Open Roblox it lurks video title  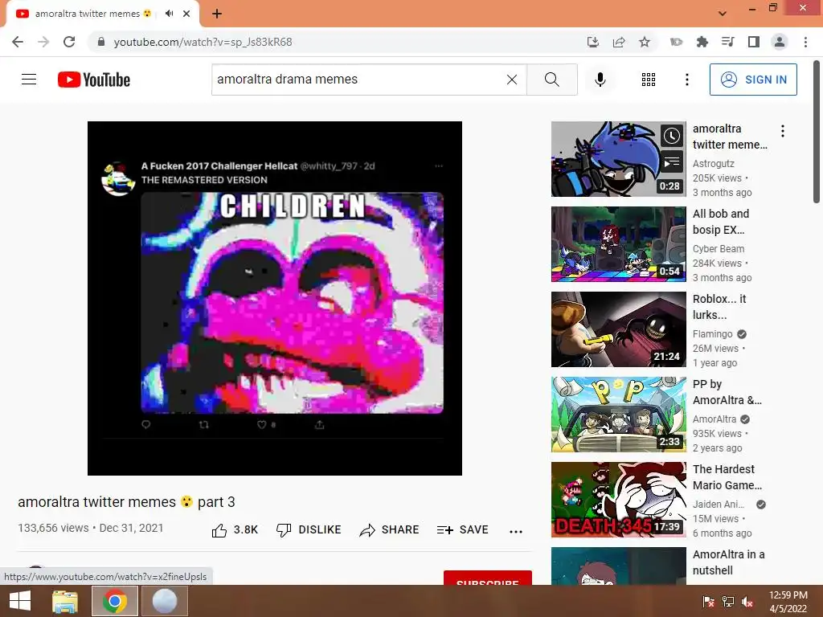pyautogui.click(x=719, y=307)
